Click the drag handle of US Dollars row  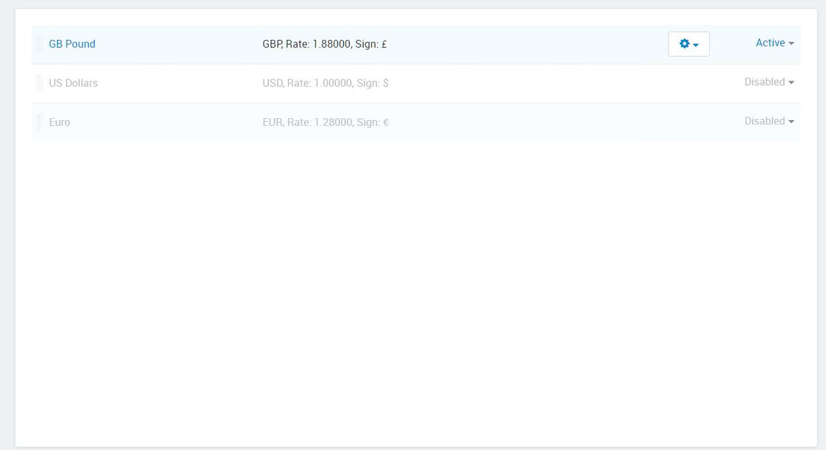coord(39,83)
